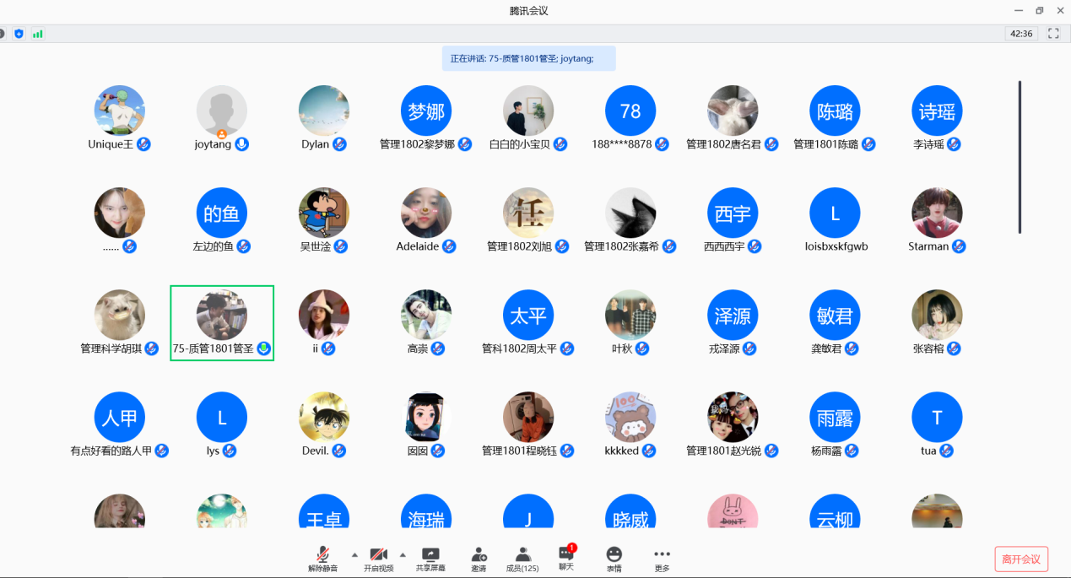This screenshot has height=578, width=1071.
Task: Click the 正在讲话 speaking banner
Action: click(528, 58)
